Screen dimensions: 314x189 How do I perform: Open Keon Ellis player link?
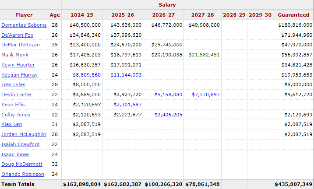tap(13, 105)
